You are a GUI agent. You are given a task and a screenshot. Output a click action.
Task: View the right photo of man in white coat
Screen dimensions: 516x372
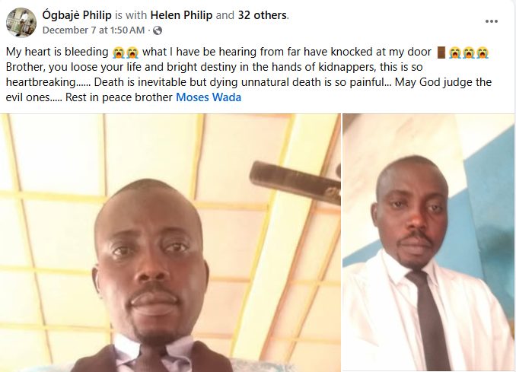[x=428, y=243]
